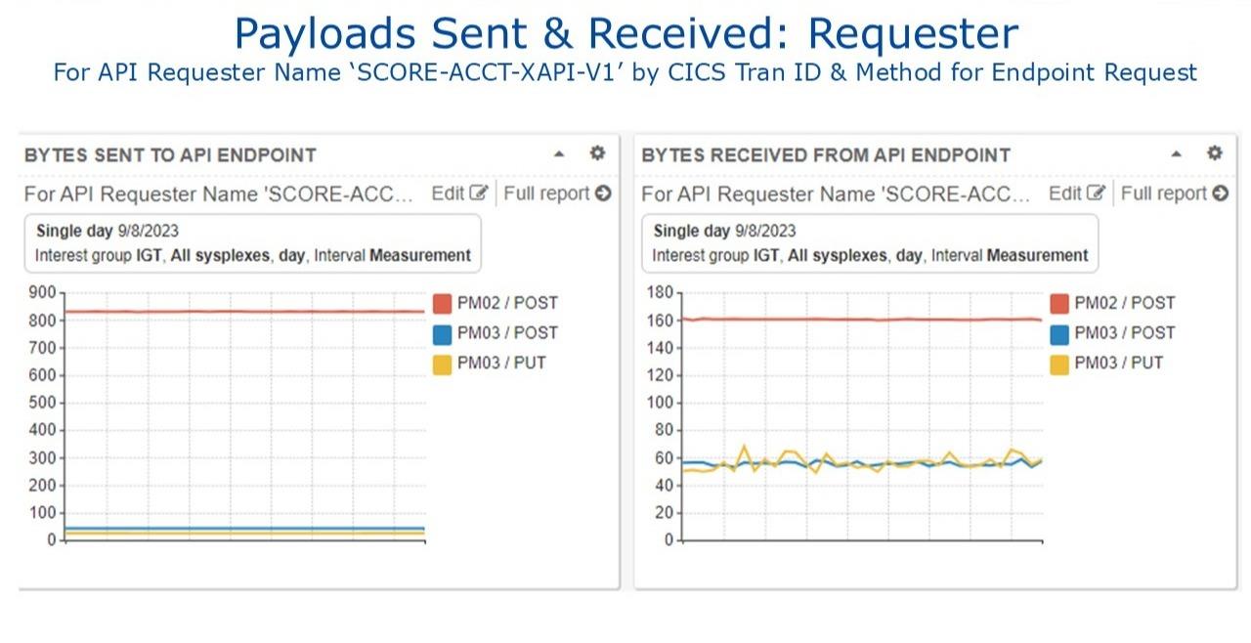This screenshot has height=643, width=1251.
Task: Toggle PM02 / POST series in Bytes Sent legend
Action: pos(496,303)
